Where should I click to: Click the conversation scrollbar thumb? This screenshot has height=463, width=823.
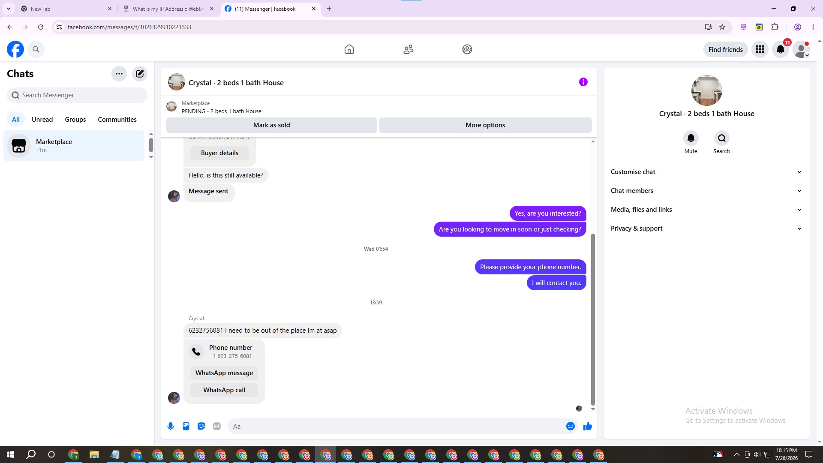click(x=593, y=319)
